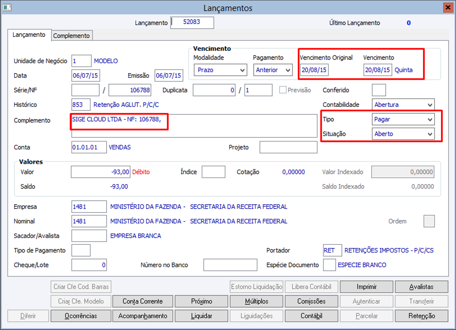456x330 pixels.
Task: Click the Vencimento date field beside Quinta
Action: click(x=378, y=70)
